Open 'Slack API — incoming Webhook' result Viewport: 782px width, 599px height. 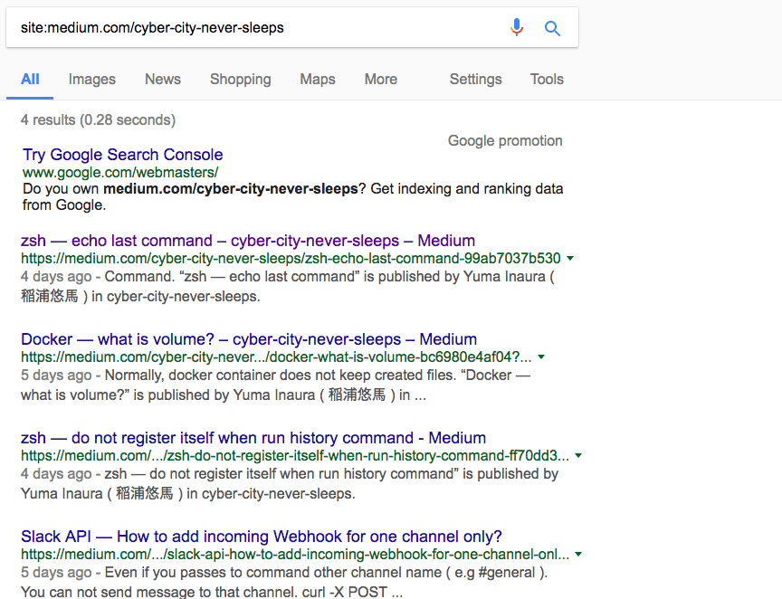pos(262,537)
